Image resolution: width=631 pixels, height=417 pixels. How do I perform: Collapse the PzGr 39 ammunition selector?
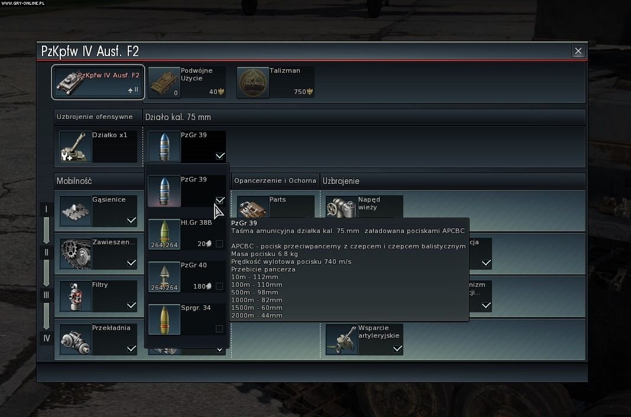click(187, 147)
